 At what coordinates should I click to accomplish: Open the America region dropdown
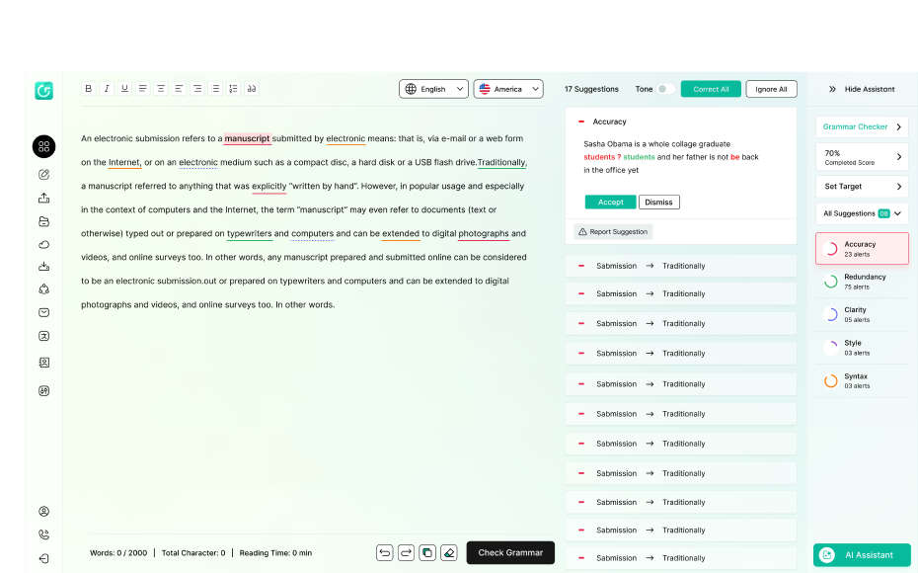[508, 89]
